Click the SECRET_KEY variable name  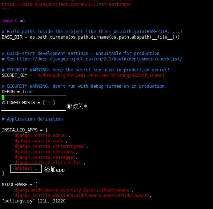pos(15,75)
